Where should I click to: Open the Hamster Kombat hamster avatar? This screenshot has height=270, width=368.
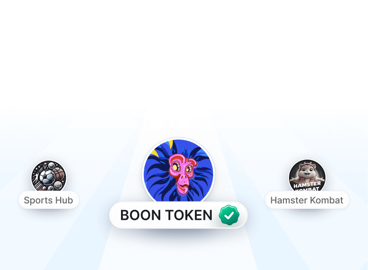(x=307, y=176)
